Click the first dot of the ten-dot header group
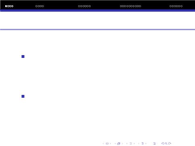Viewport: 195px width, 146px height. pos(121,6)
